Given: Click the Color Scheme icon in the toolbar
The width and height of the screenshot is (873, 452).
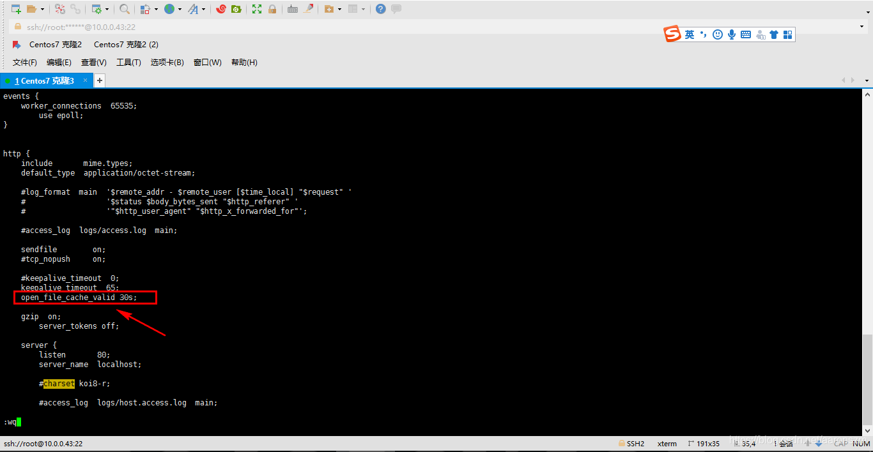Looking at the screenshot, I should pyautogui.click(x=145, y=9).
